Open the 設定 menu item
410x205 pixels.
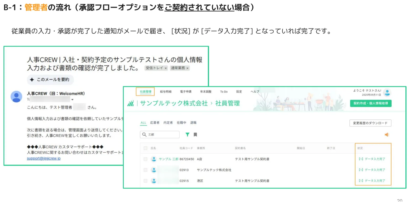point(239,92)
